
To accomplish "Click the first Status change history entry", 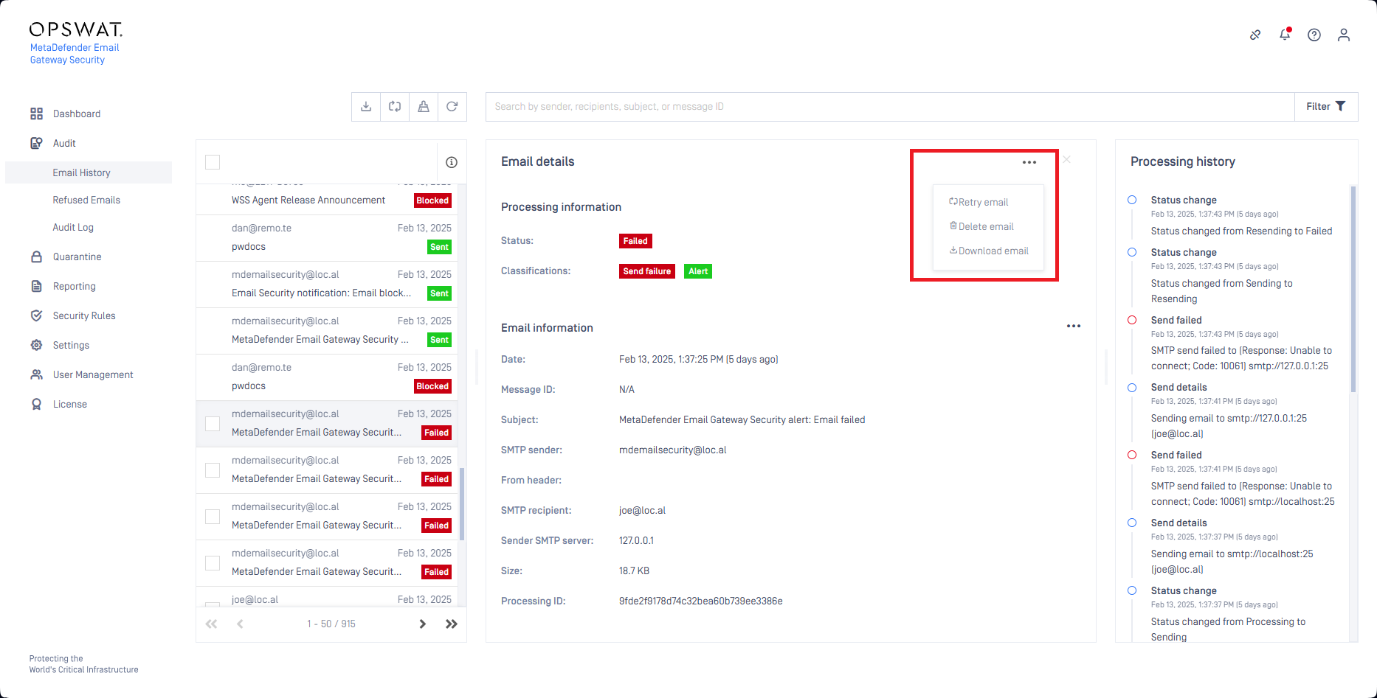I will (x=1241, y=215).
